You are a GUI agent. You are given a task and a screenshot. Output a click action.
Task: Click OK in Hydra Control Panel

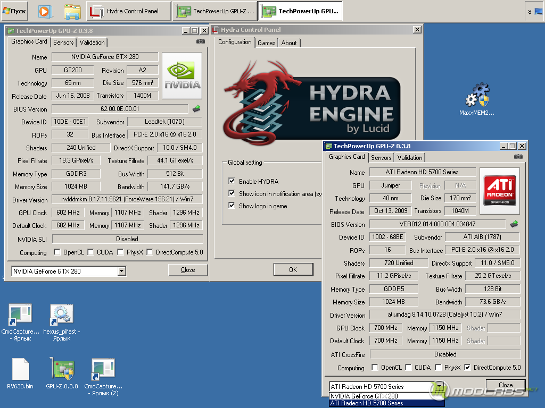[293, 269]
